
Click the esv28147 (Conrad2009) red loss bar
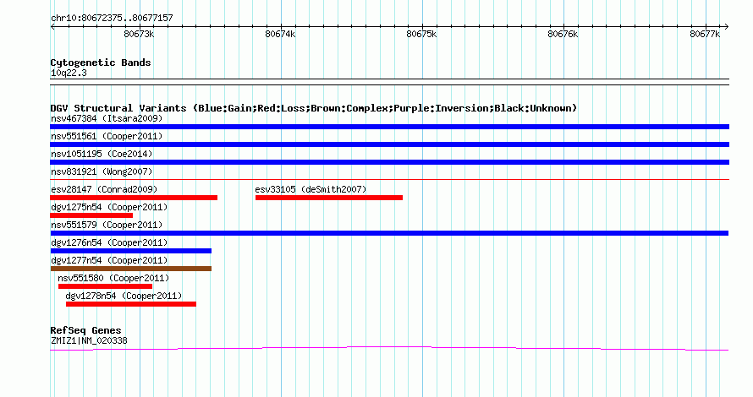pos(134,198)
